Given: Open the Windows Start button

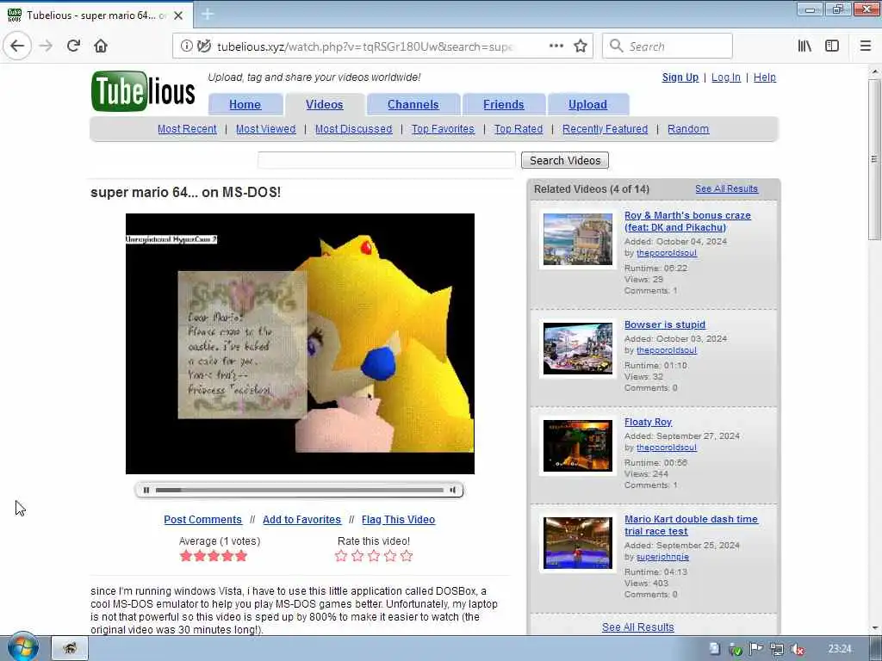Looking at the screenshot, I should point(22,647).
